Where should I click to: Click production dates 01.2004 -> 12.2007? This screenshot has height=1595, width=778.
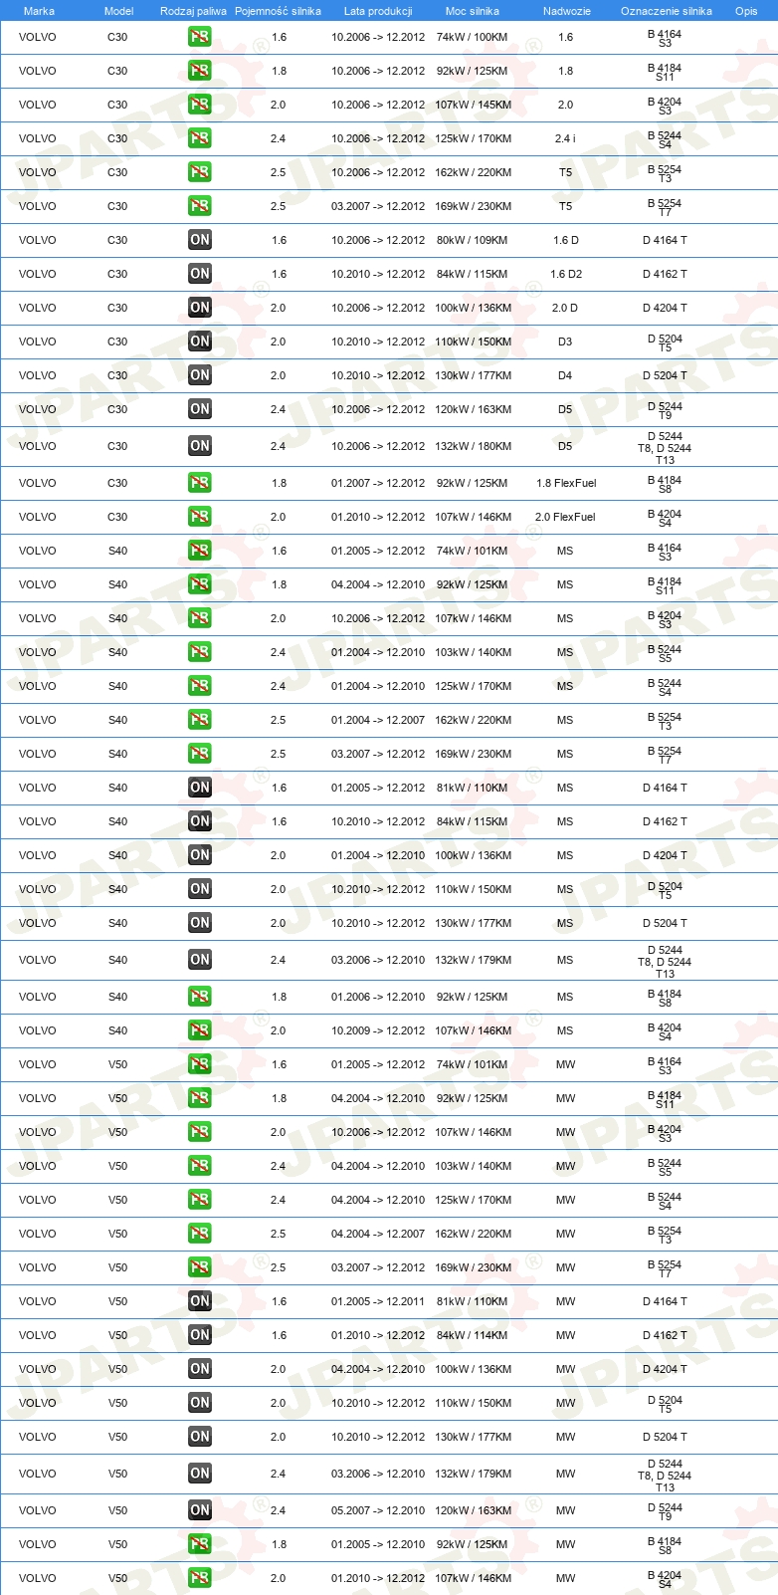pos(378,720)
